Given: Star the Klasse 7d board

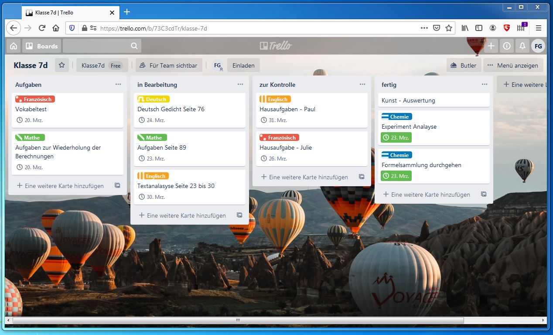Looking at the screenshot, I should (x=61, y=65).
